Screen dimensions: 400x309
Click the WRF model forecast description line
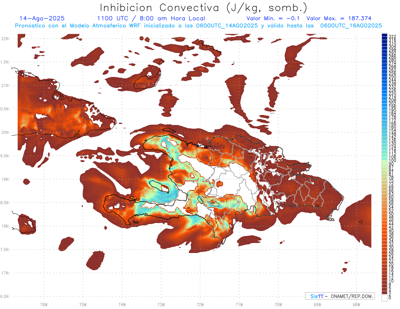[x=198, y=26]
